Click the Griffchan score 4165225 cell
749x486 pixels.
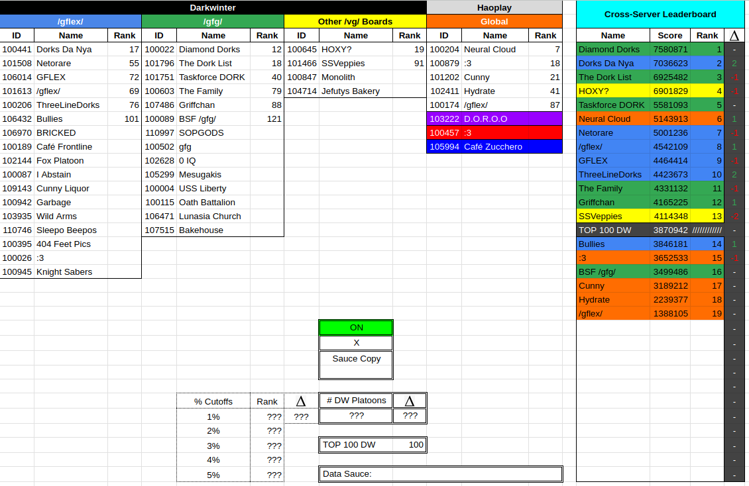coord(670,203)
